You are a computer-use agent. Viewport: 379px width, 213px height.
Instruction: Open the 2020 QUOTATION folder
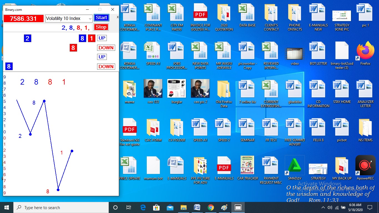(x=224, y=17)
